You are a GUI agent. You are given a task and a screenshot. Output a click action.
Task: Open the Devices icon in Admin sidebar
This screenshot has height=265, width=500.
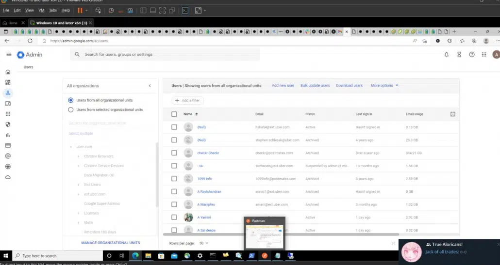click(x=8, y=103)
